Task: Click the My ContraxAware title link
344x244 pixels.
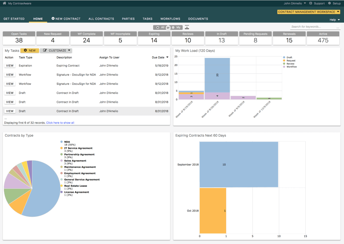Action: coord(20,4)
